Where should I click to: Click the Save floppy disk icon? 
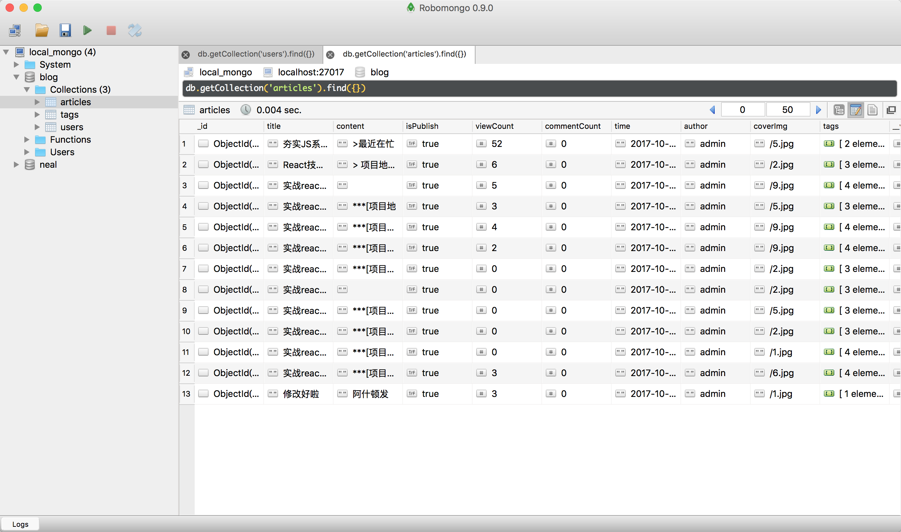(65, 31)
